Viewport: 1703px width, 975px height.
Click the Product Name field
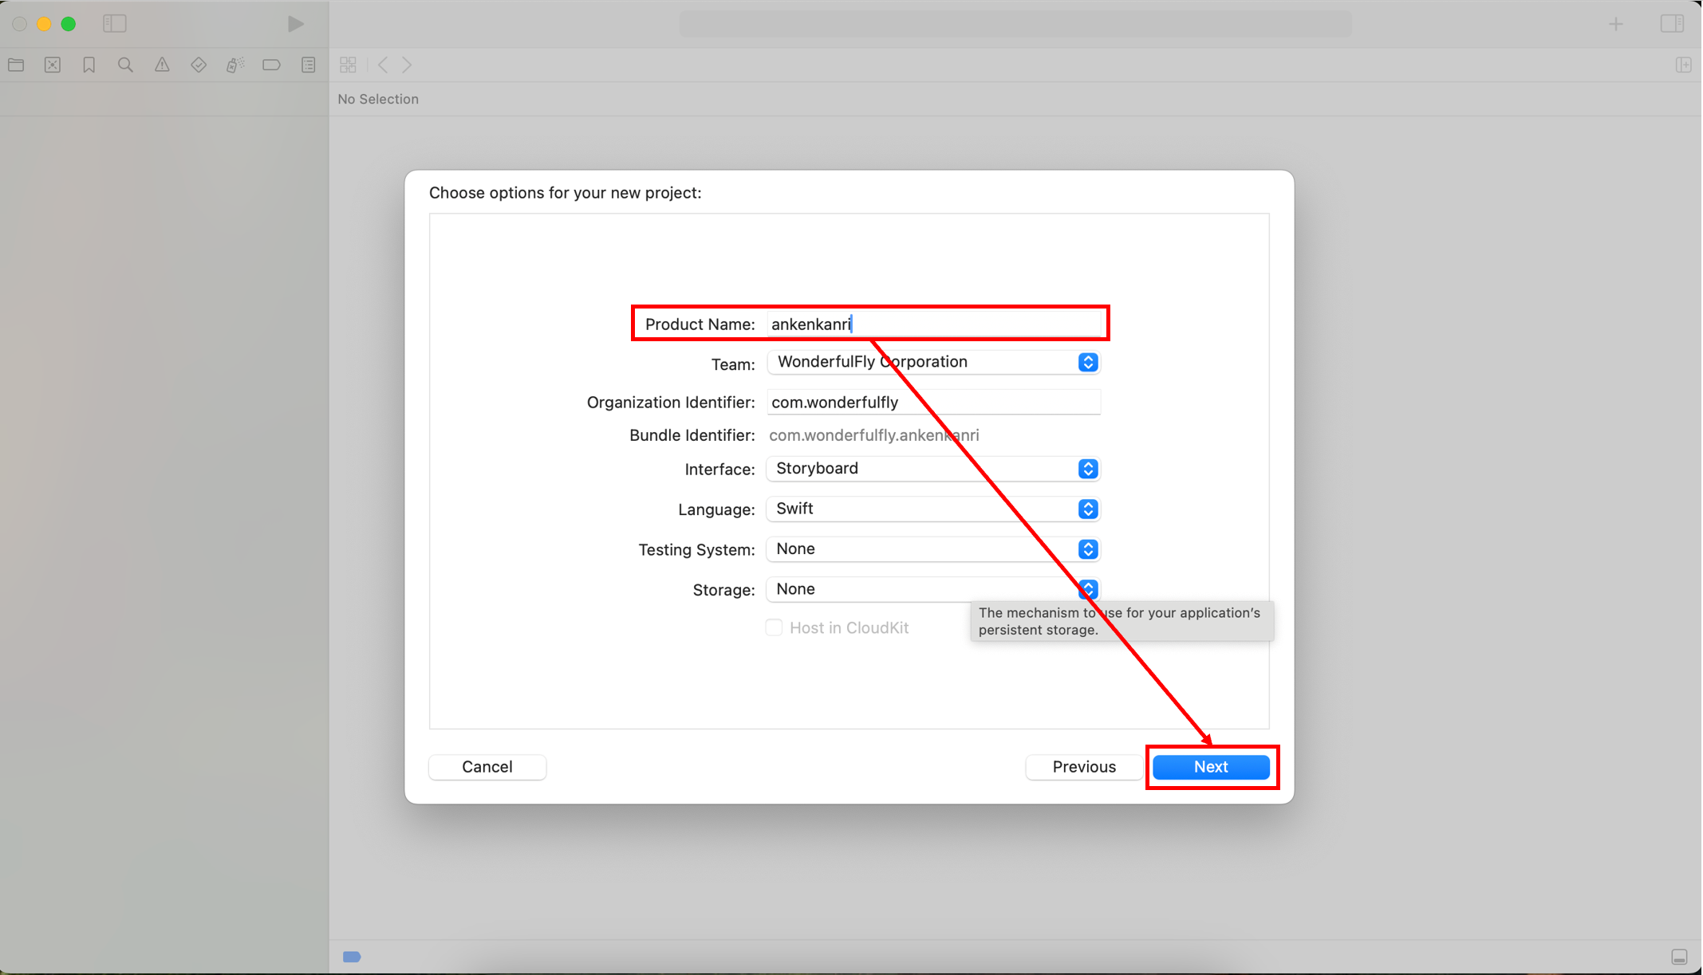click(934, 324)
